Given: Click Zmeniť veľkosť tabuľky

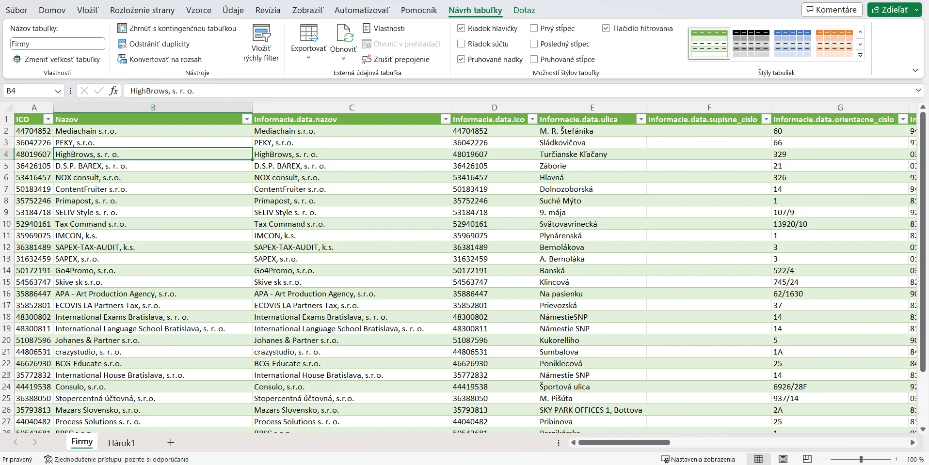Looking at the screenshot, I should [x=56, y=60].
